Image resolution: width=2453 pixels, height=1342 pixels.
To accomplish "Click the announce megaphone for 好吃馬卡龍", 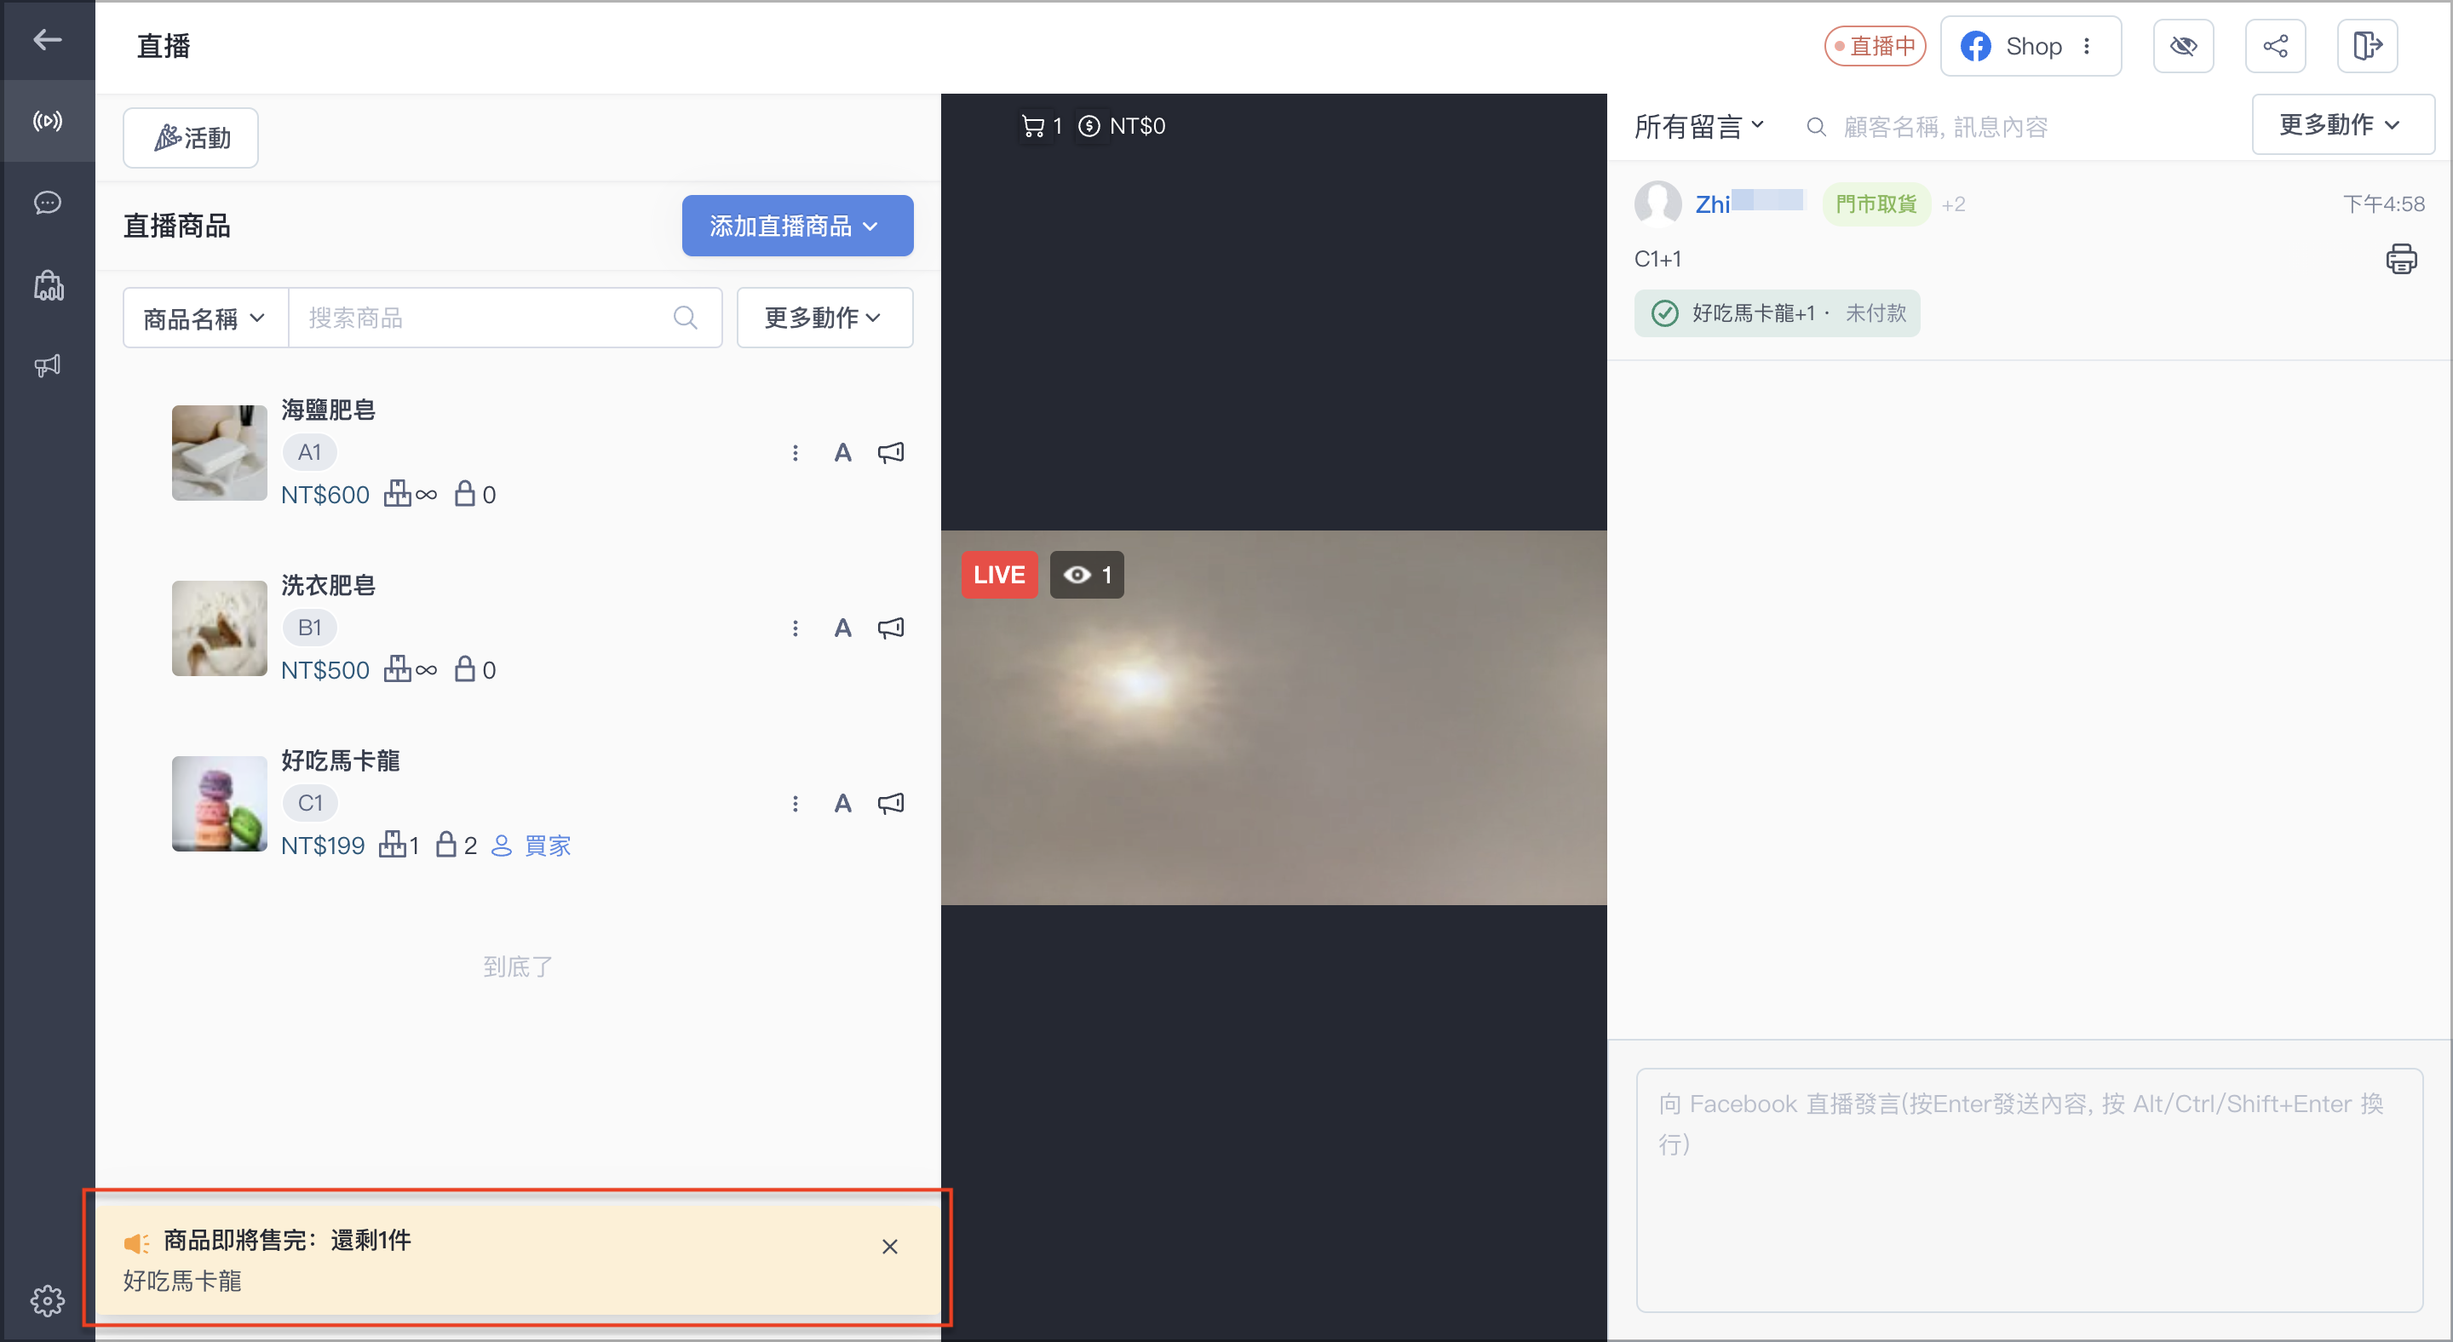I will tap(890, 803).
